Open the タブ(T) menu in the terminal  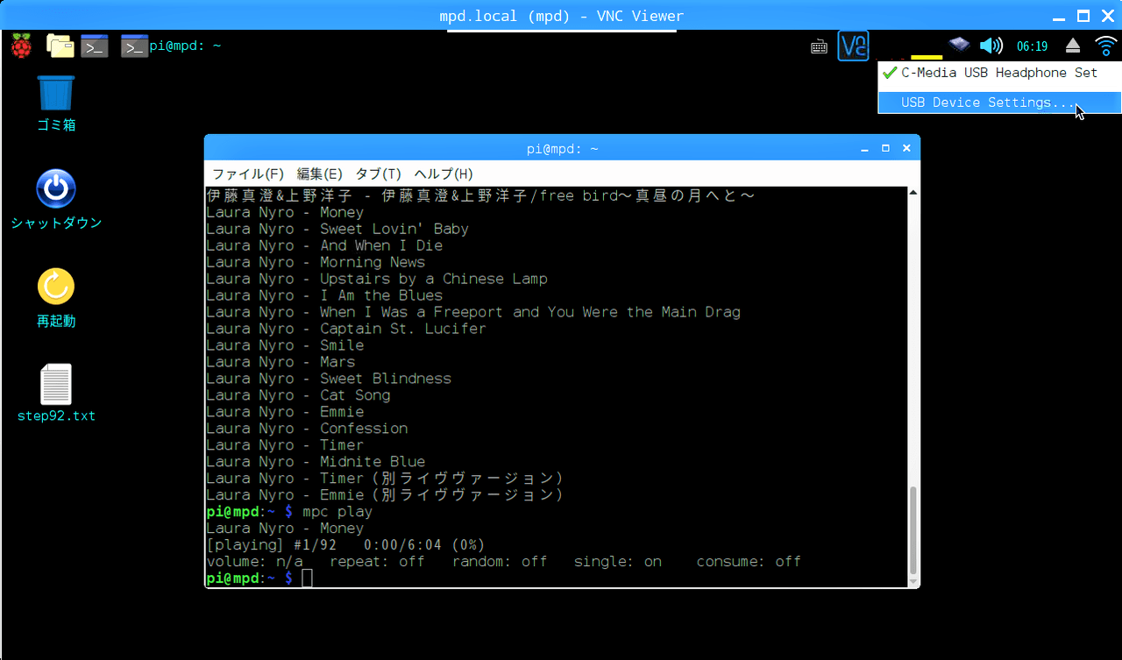point(378,174)
